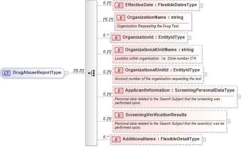Image resolution: width=241 pixels, height=147 pixels.
Task: Click the 0..[1] cardinality of ApplicantInformation
Action: pos(107,94)
